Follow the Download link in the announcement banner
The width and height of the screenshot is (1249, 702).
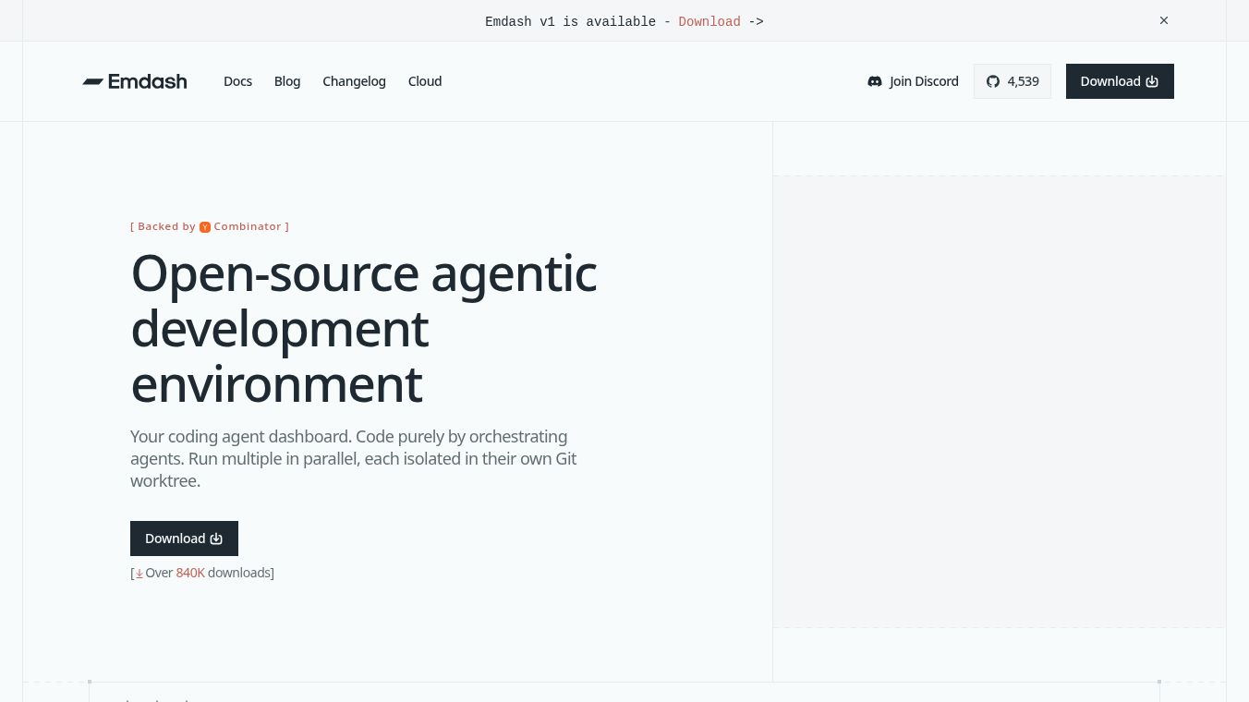click(x=709, y=21)
